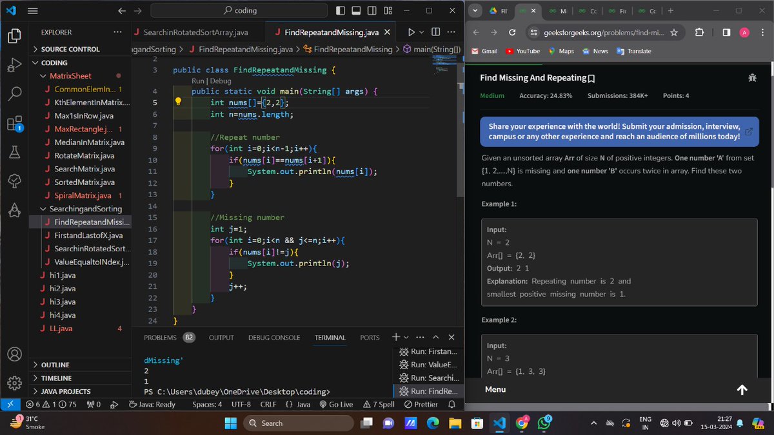The width and height of the screenshot is (774, 435).
Task: Open the Extensions view in activity bar
Action: (14, 124)
